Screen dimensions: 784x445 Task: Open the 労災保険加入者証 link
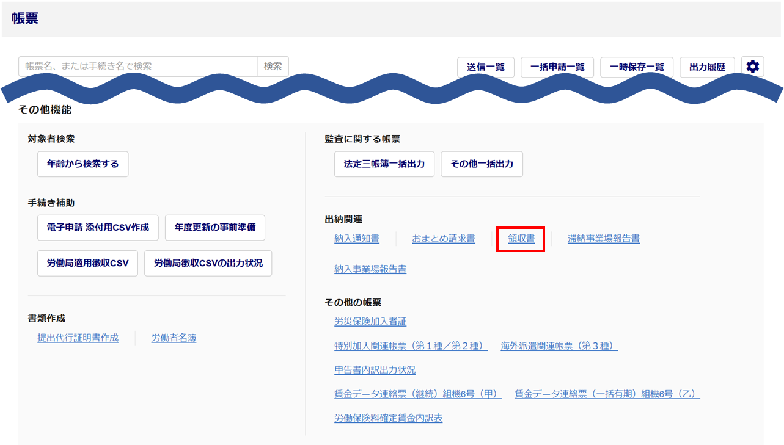click(370, 321)
